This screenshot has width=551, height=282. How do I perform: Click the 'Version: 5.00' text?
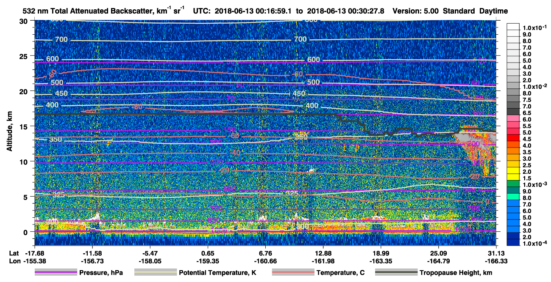(415, 11)
